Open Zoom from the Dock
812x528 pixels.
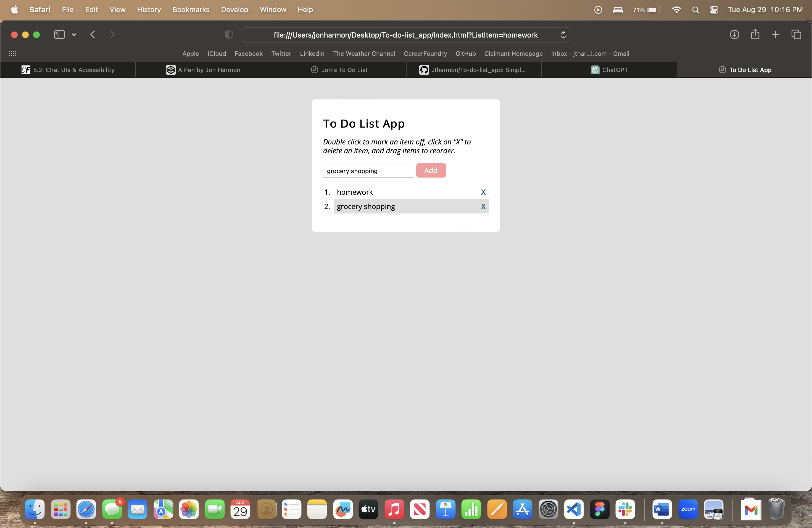coord(688,509)
